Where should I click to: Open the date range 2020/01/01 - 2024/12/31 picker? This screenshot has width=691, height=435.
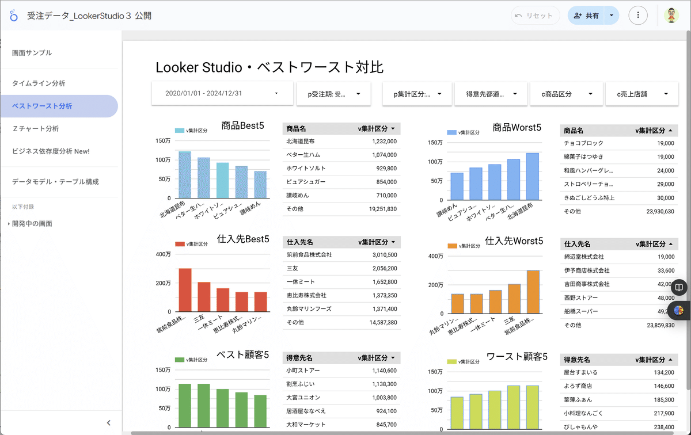(x=222, y=93)
